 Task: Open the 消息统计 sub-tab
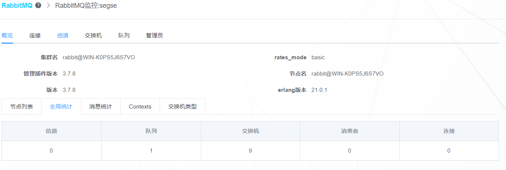101,107
